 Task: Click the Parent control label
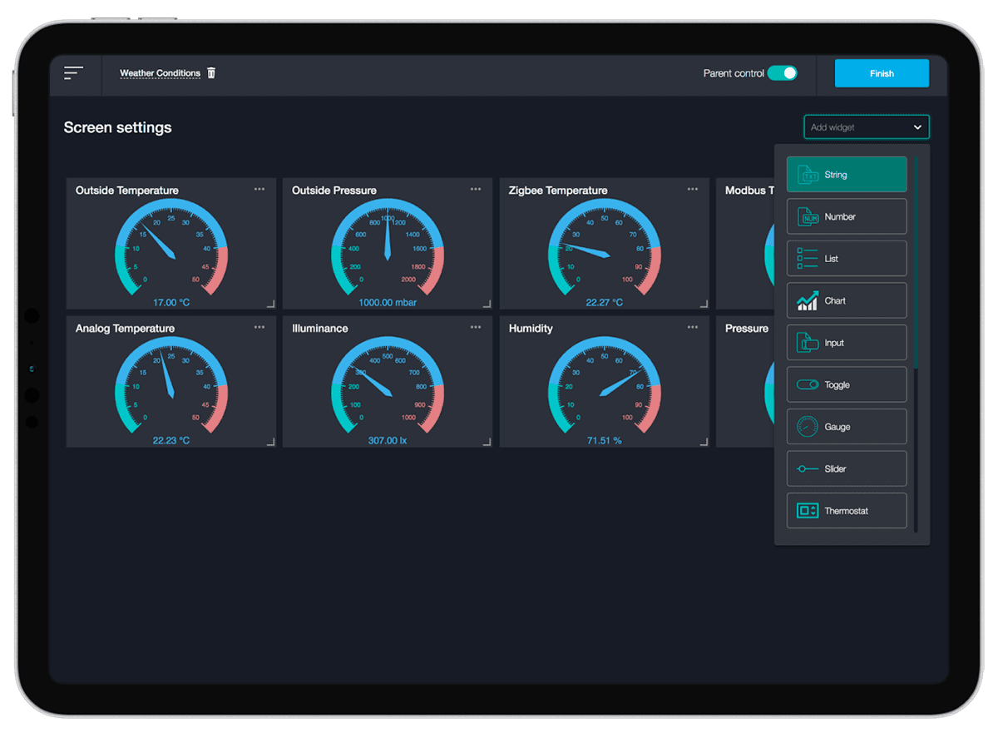pos(734,73)
